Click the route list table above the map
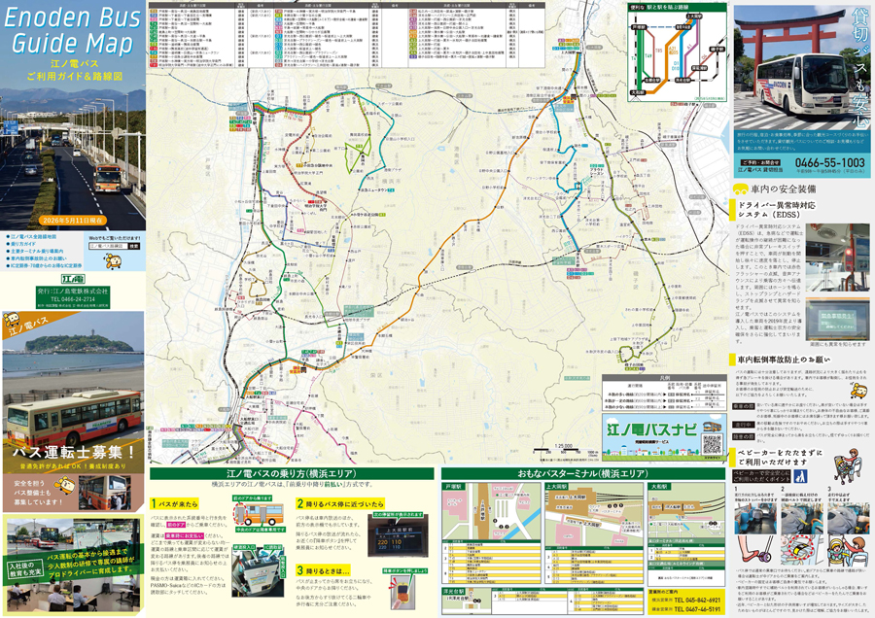This screenshot has height=618, width=875. [x=346, y=35]
